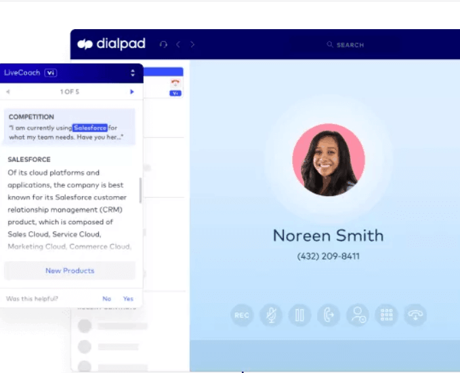Go back with the left chevron arrow
This screenshot has width=460, height=373.
tap(178, 44)
